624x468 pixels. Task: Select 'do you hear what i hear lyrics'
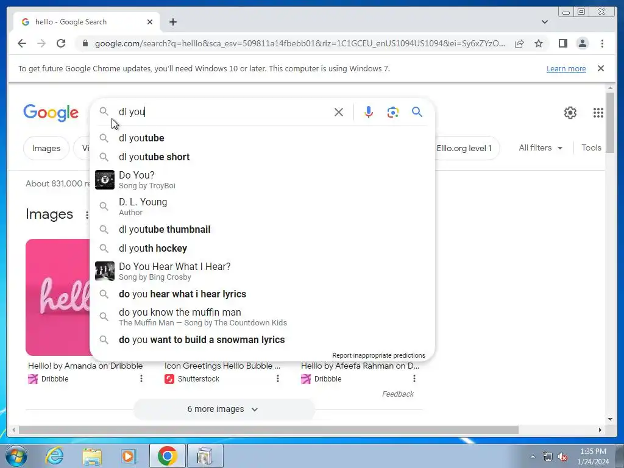tap(262, 294)
